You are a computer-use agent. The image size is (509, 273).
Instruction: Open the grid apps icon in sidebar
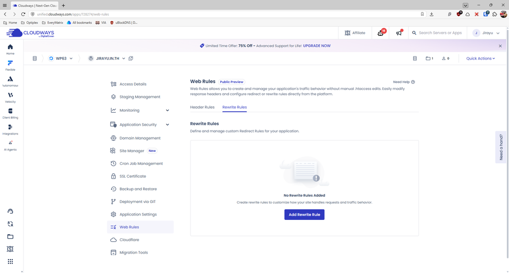[10, 261]
